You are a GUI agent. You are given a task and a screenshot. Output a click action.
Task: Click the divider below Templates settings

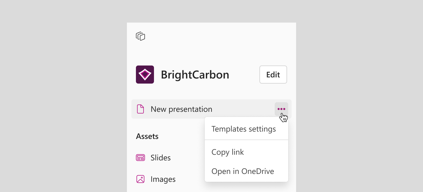[x=246, y=140]
